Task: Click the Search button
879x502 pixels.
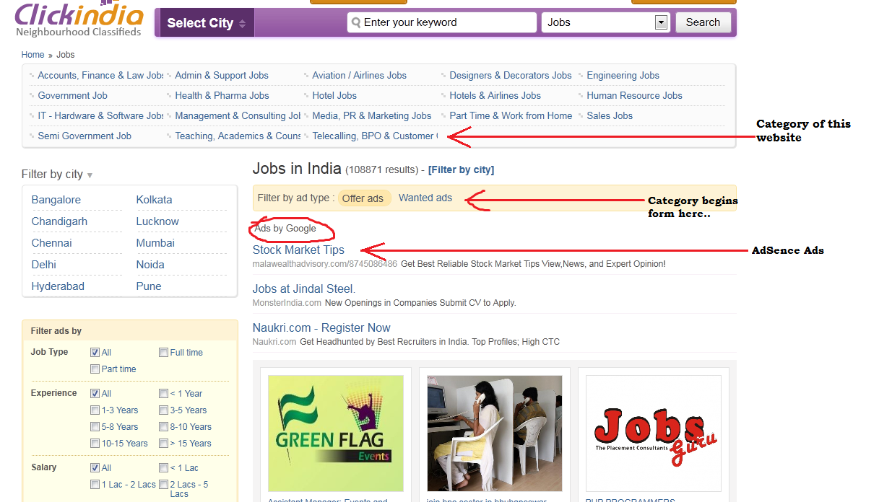Action: pos(702,22)
